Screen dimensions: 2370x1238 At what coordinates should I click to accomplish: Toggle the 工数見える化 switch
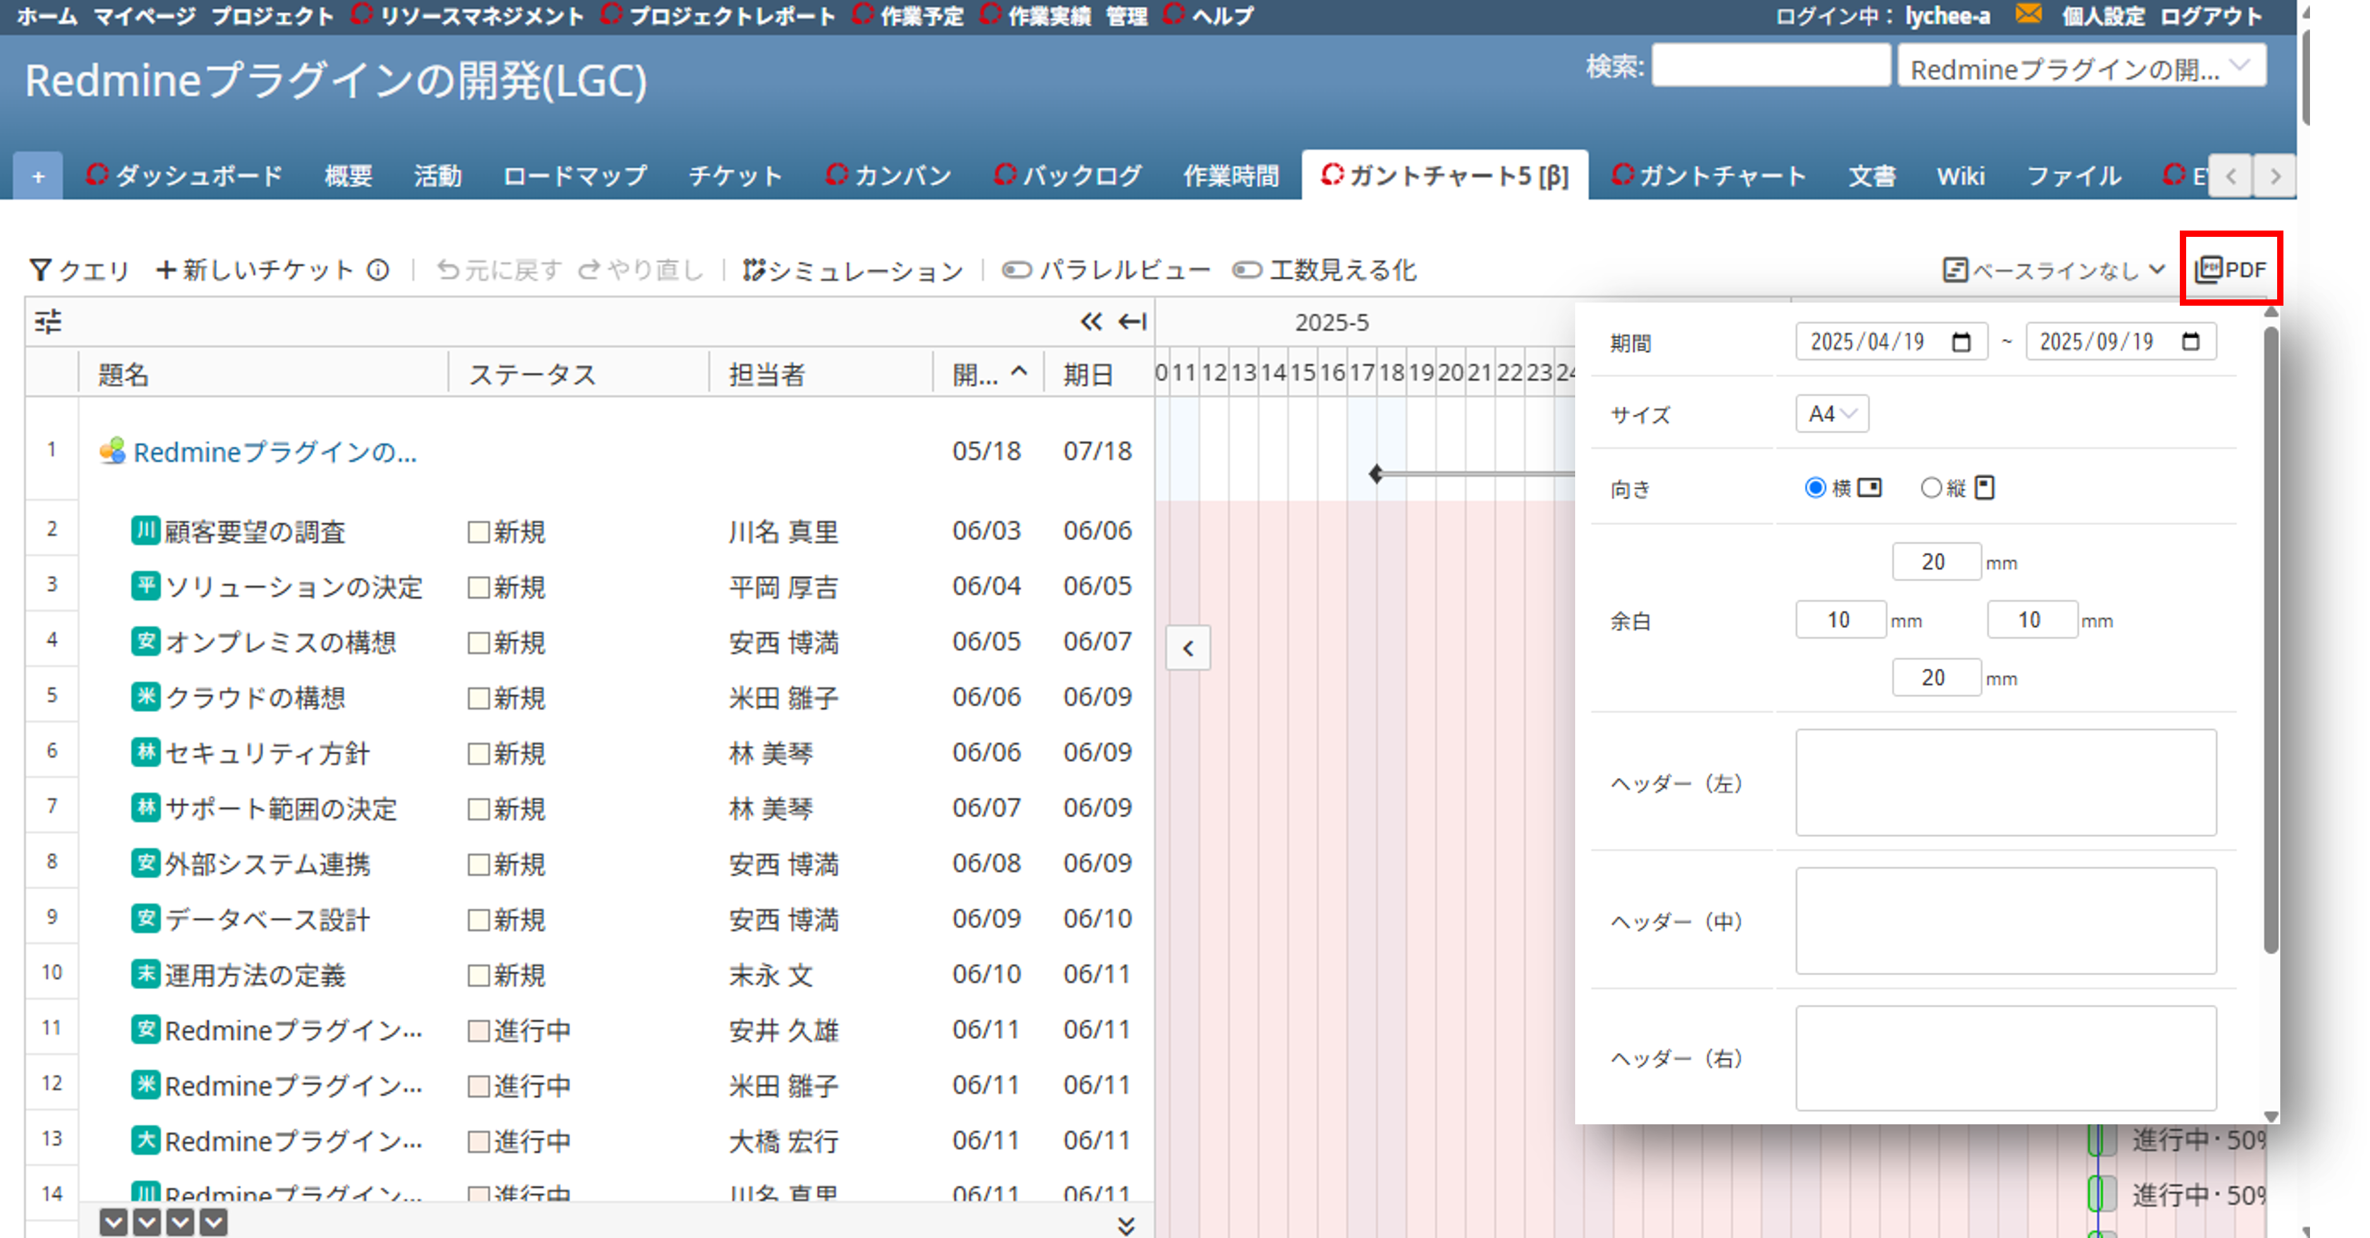pos(1247,270)
